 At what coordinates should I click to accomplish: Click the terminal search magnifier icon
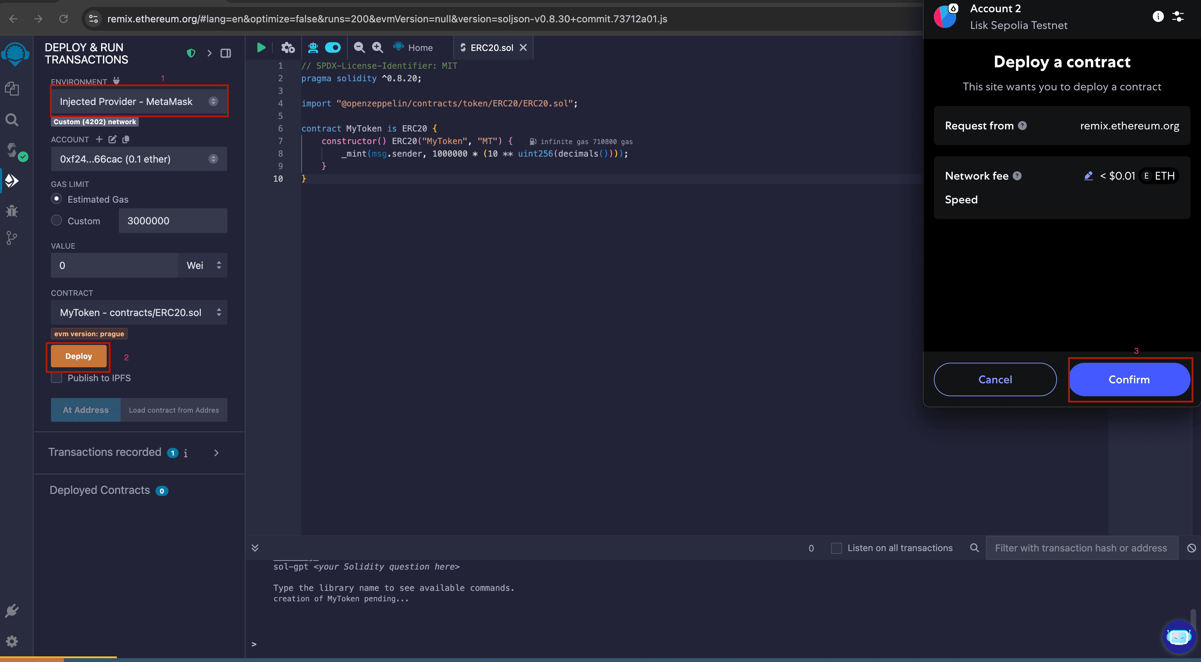[x=974, y=548]
